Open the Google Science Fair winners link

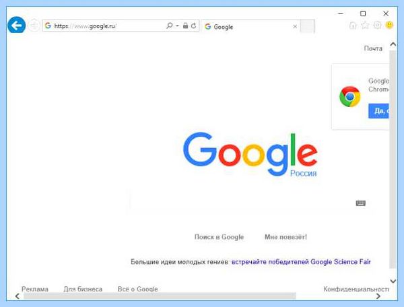301,262
